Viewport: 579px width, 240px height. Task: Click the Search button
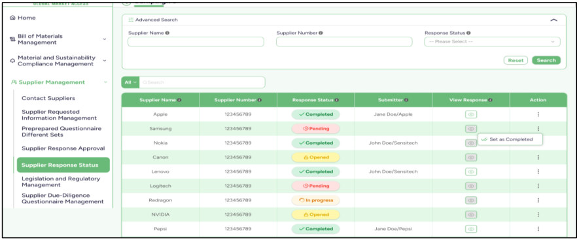click(546, 60)
